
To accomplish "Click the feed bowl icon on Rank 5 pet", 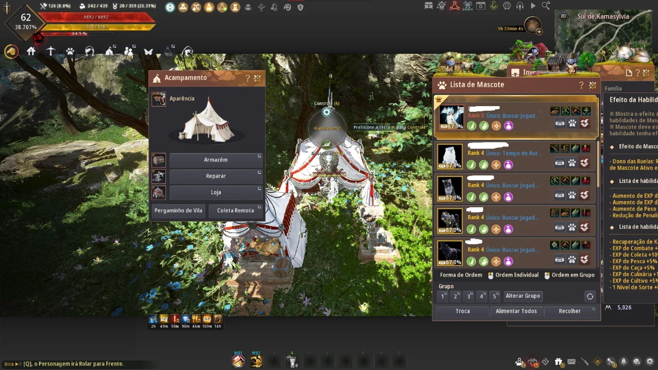I will (x=559, y=123).
